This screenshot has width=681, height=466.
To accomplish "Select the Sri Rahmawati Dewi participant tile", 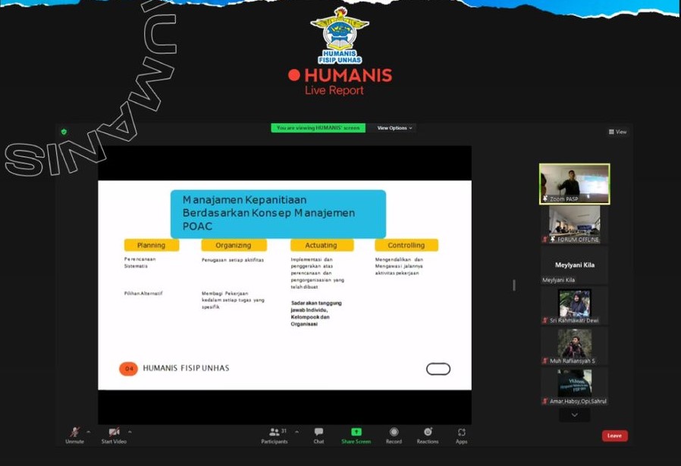I will pyautogui.click(x=574, y=305).
